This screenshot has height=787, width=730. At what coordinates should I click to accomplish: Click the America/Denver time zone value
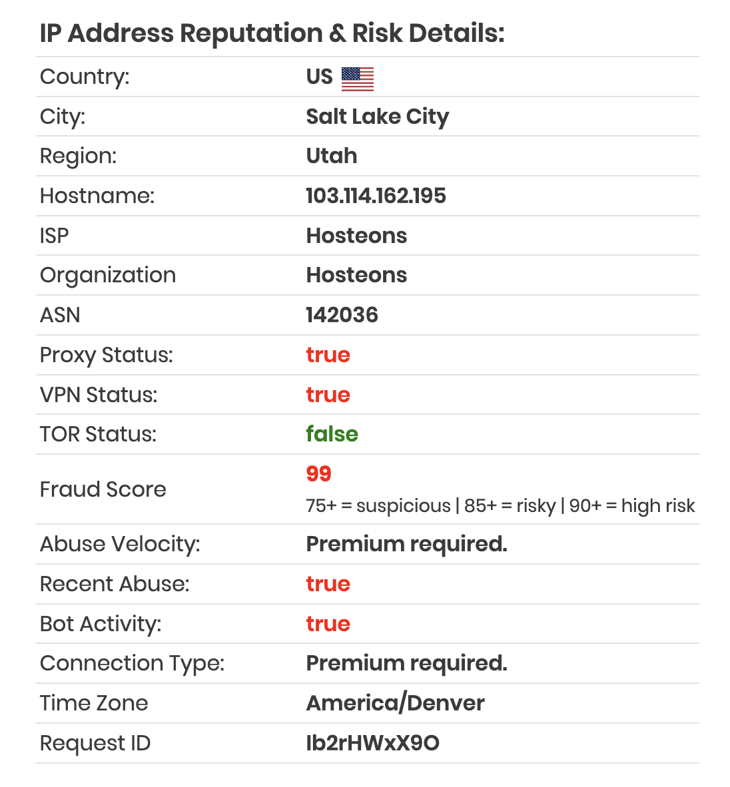coord(396,703)
